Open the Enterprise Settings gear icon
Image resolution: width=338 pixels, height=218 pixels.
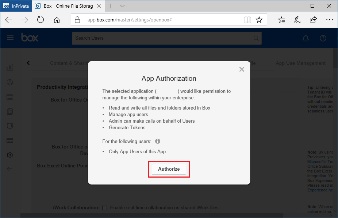tap(10, 155)
